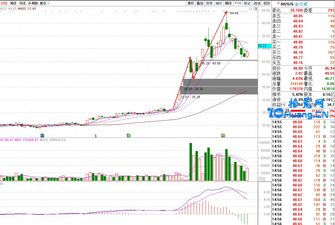The image size is (335, 225).
Task: Open the brown 榜 ranking marker
Action: click(x=223, y=135)
